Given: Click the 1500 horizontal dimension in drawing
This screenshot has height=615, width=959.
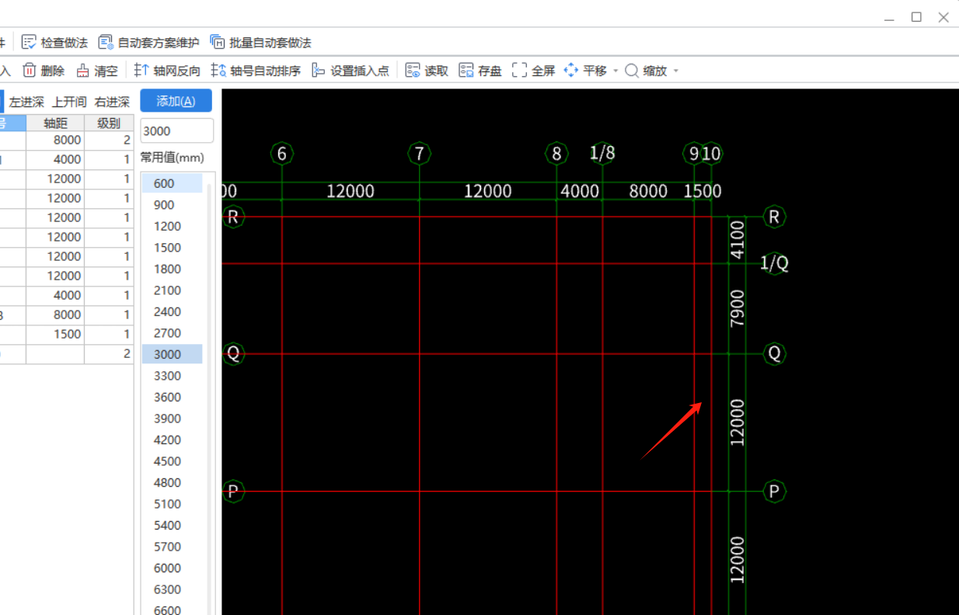Looking at the screenshot, I should click(703, 191).
